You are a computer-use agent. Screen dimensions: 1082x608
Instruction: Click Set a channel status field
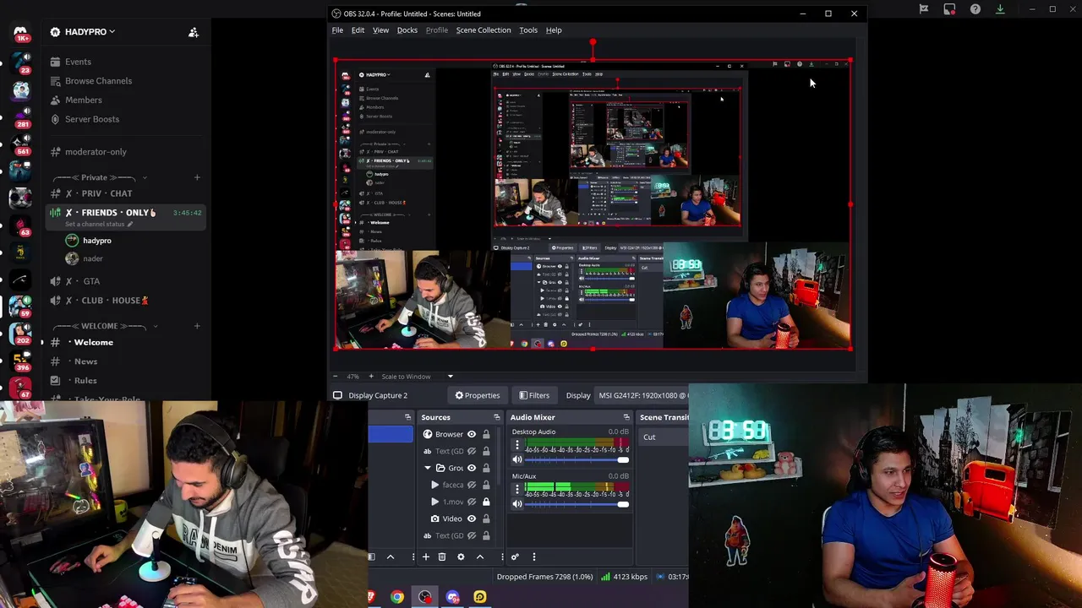[100, 224]
